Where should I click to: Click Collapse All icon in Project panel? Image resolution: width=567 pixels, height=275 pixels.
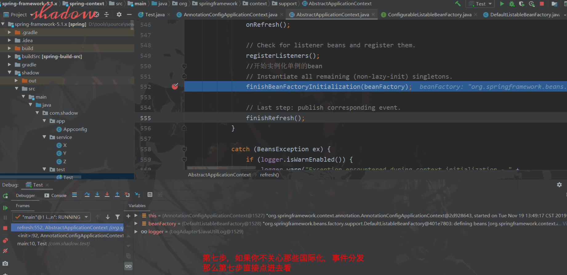pyautogui.click(x=107, y=14)
